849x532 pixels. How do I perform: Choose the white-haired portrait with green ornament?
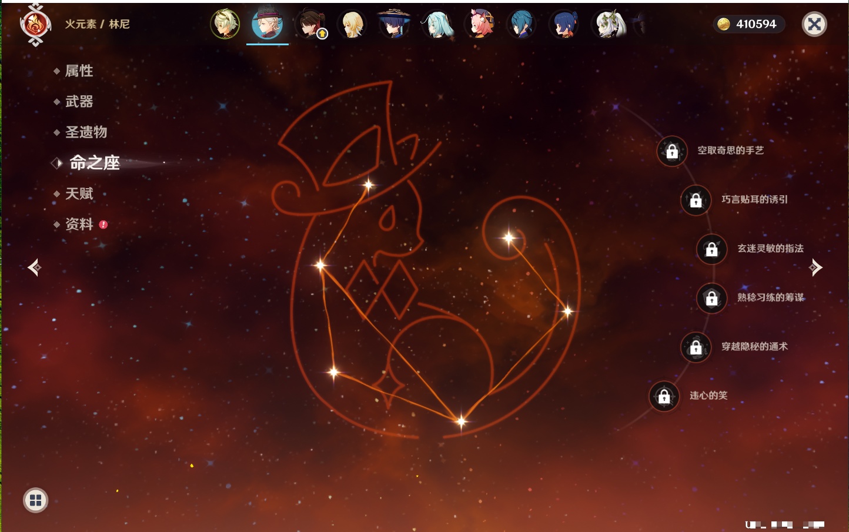pos(608,24)
